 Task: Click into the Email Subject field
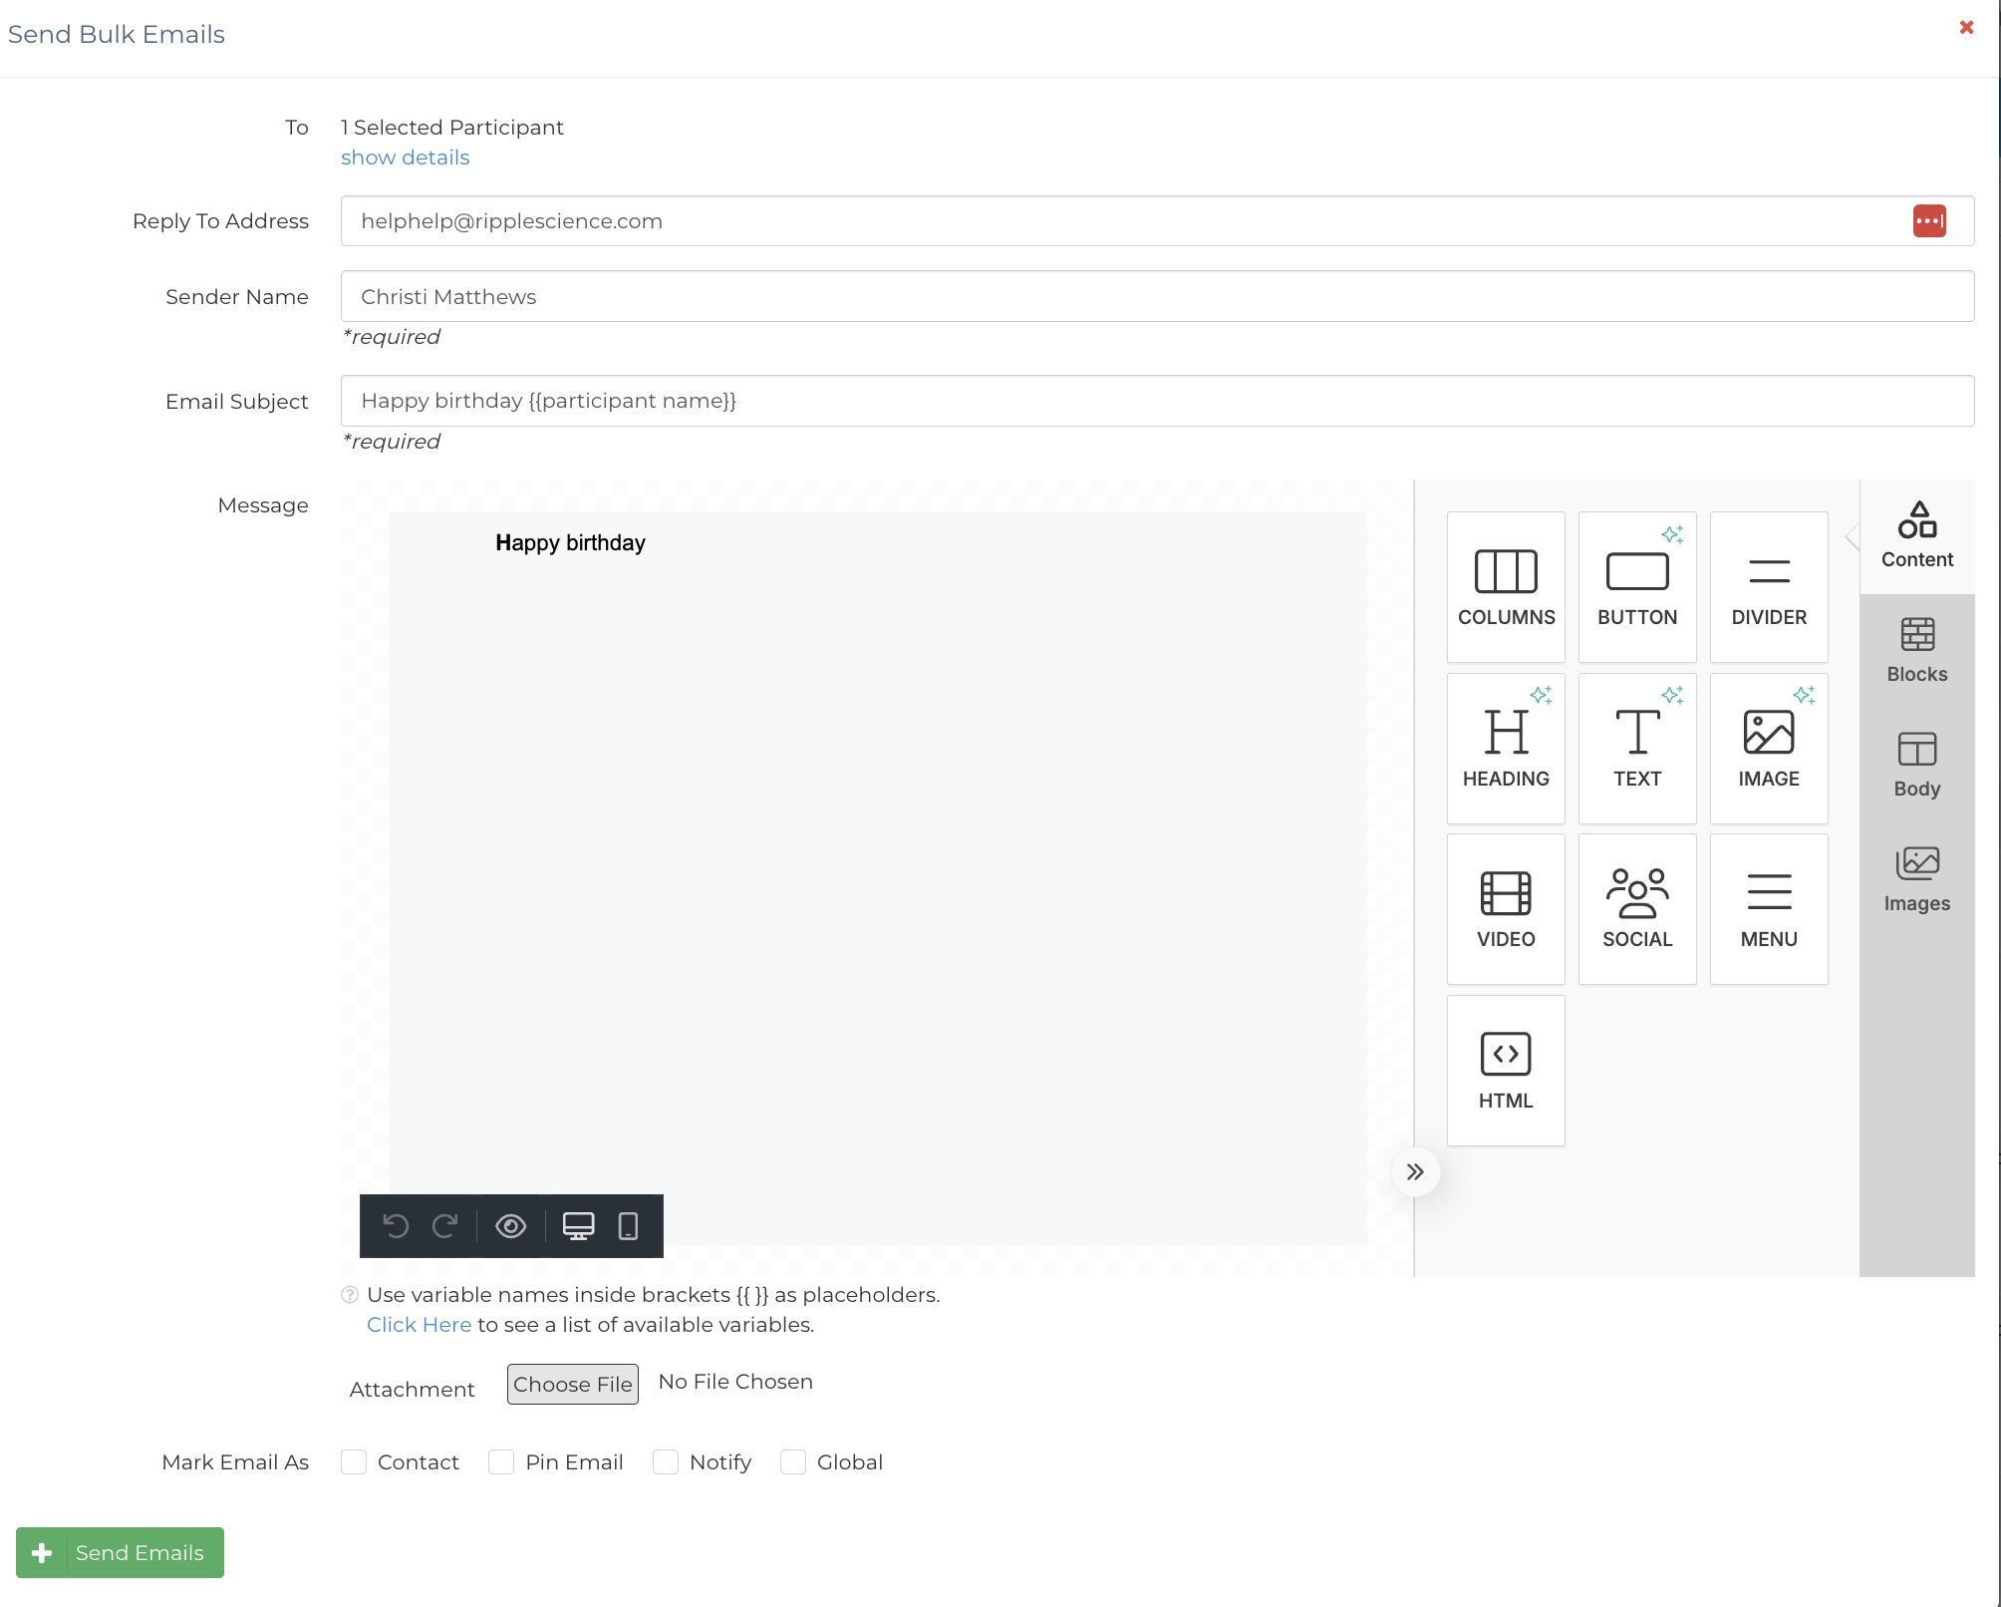point(1156,401)
